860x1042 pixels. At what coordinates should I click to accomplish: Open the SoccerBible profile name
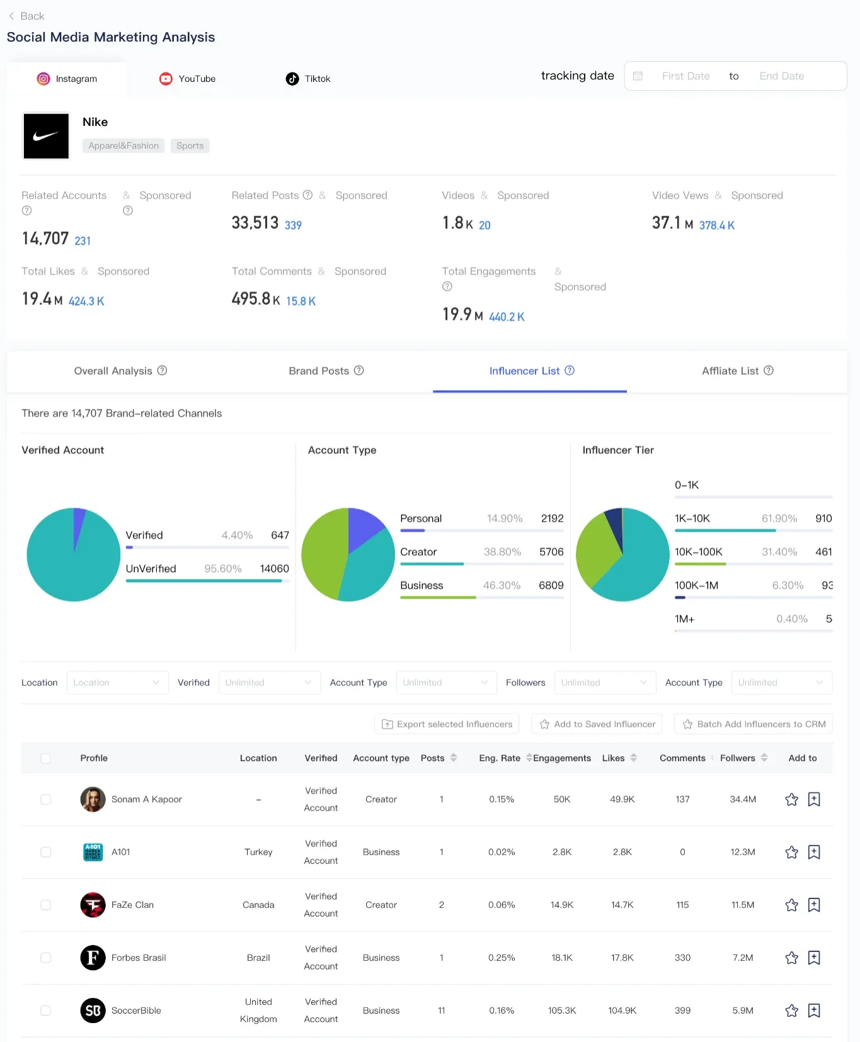point(136,1011)
